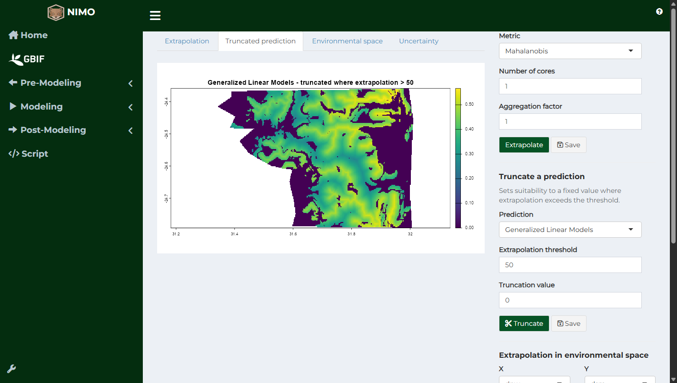
Task: Click the Script code brackets icon
Action: [14, 153]
